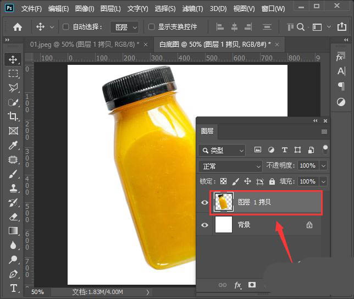Open the 不透明度 opacity dropdown arrow
354x299 pixels.
click(x=323, y=165)
